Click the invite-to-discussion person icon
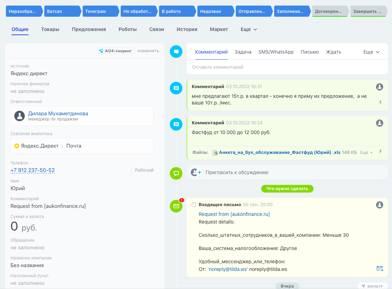 pos(196,172)
